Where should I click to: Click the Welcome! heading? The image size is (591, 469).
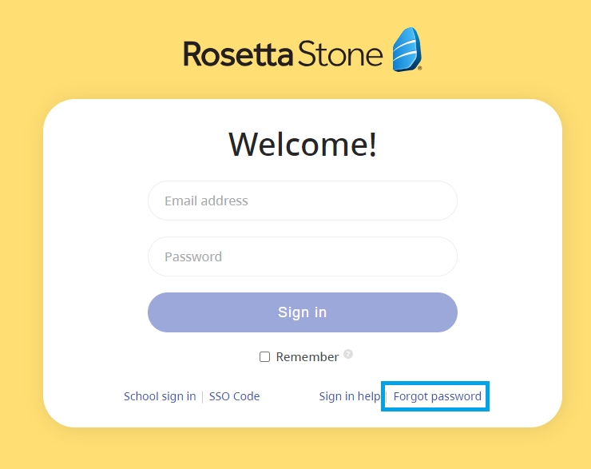tap(303, 145)
